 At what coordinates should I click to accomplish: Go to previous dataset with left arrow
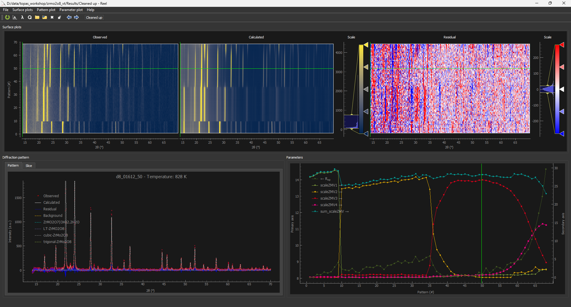click(69, 18)
